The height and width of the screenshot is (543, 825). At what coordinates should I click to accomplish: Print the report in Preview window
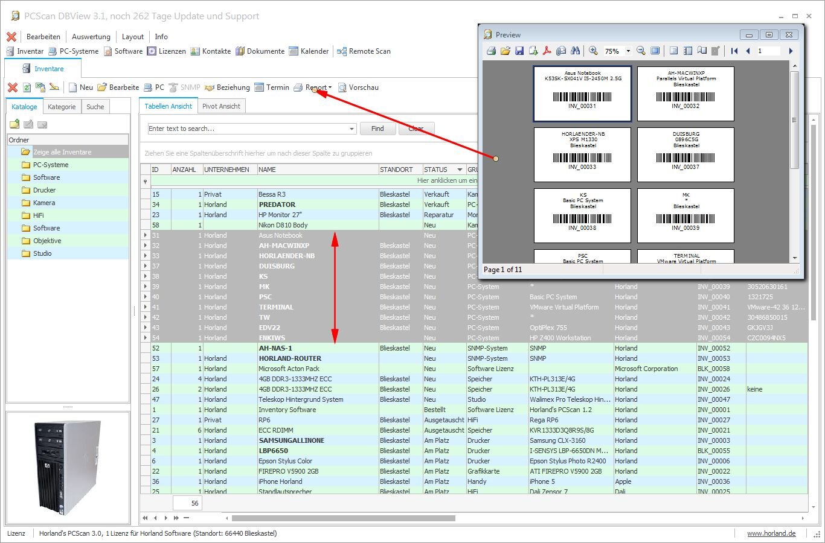coord(492,51)
